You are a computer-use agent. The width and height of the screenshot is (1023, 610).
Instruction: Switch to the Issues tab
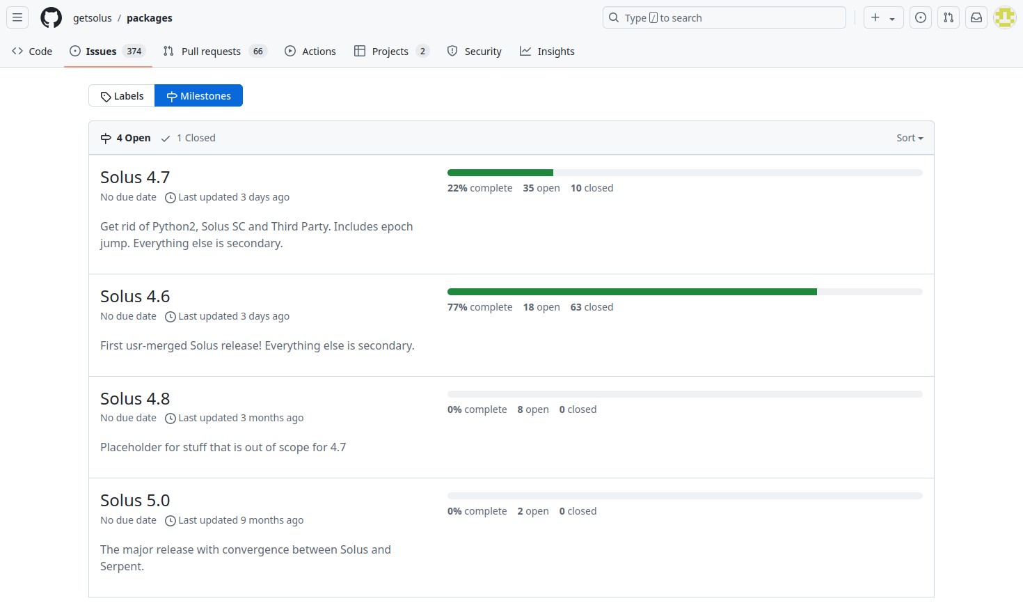click(x=108, y=51)
